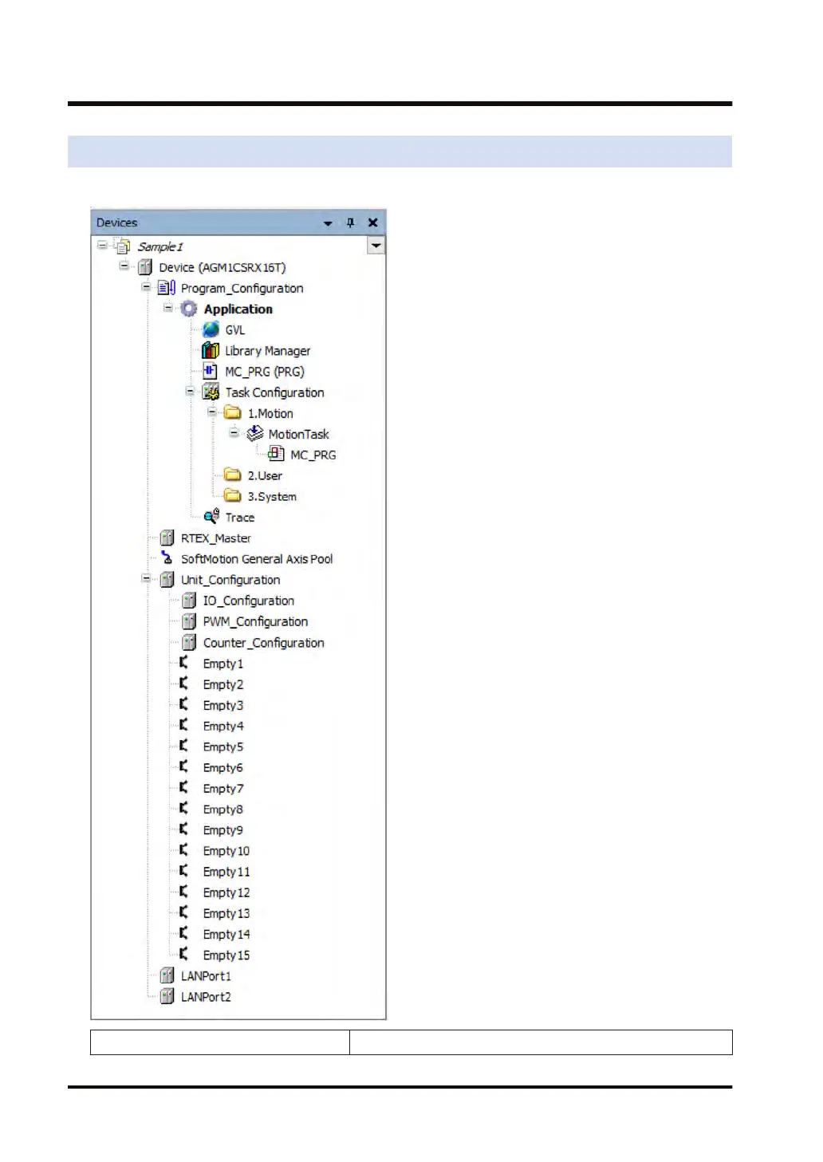
Task: Select Library Manager in the tree
Action: click(x=267, y=351)
